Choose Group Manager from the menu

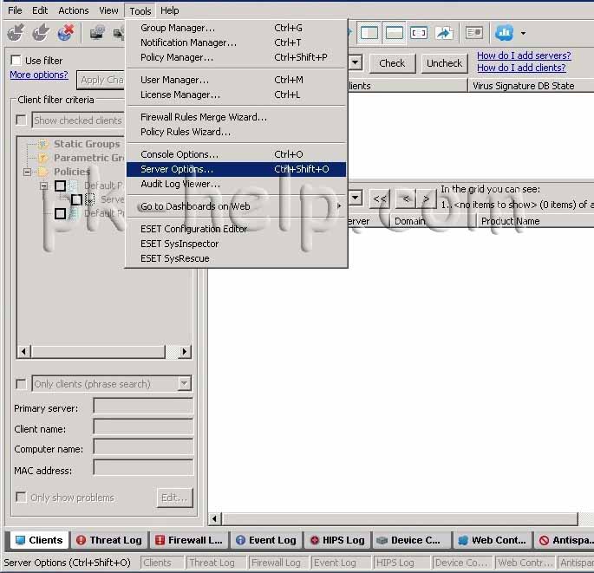[236, 28]
